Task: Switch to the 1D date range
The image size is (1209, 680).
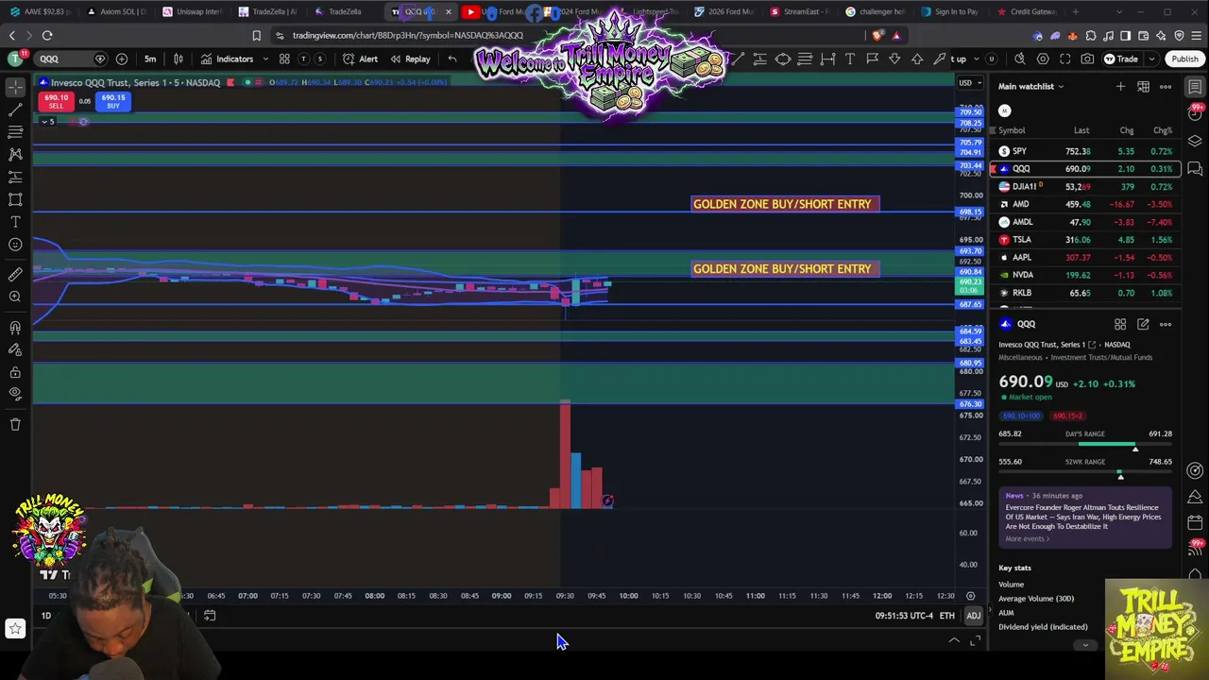Action: pos(46,616)
